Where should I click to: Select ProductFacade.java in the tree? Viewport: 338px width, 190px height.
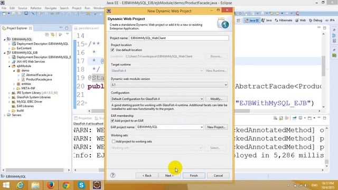point(39,80)
